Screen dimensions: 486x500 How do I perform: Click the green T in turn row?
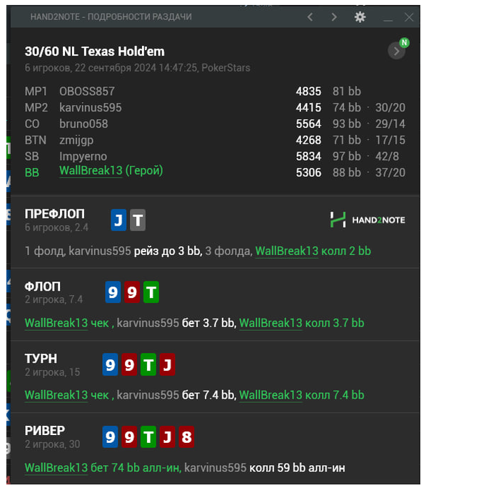(x=148, y=364)
